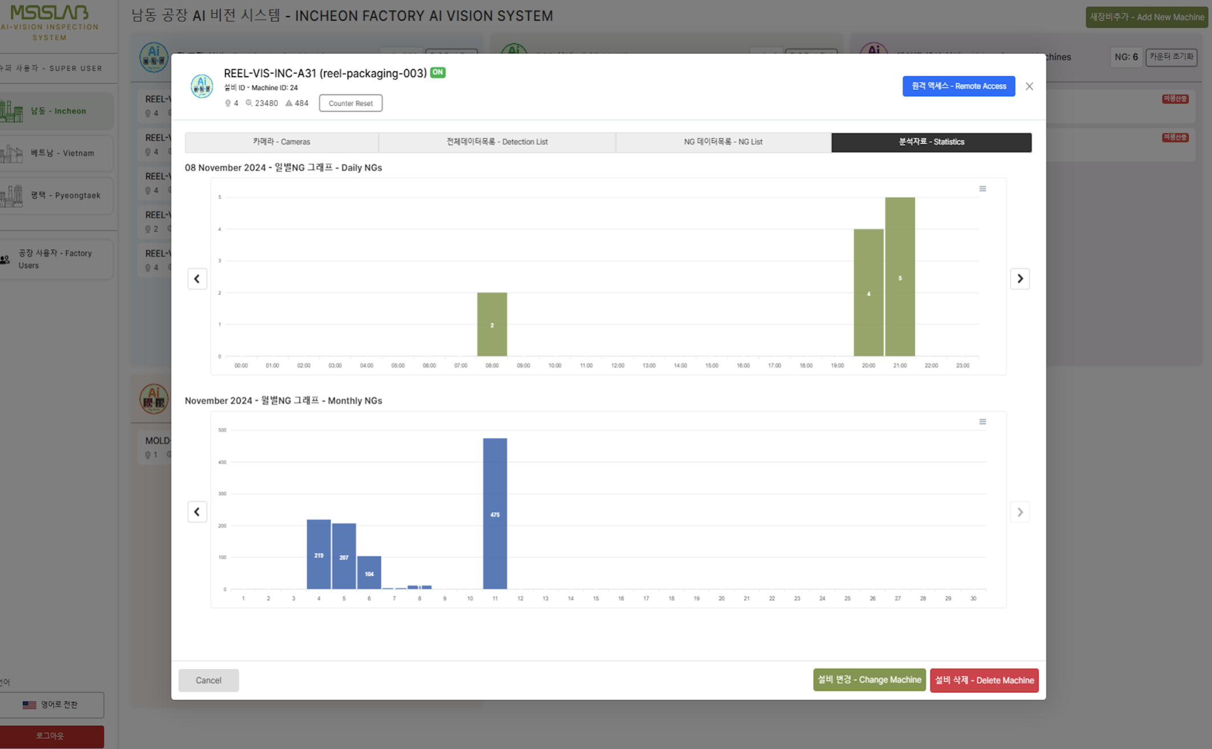Screen dimensions: 1212x749
Task: Select Vietnam factory in sidebar
Action: pos(56,153)
